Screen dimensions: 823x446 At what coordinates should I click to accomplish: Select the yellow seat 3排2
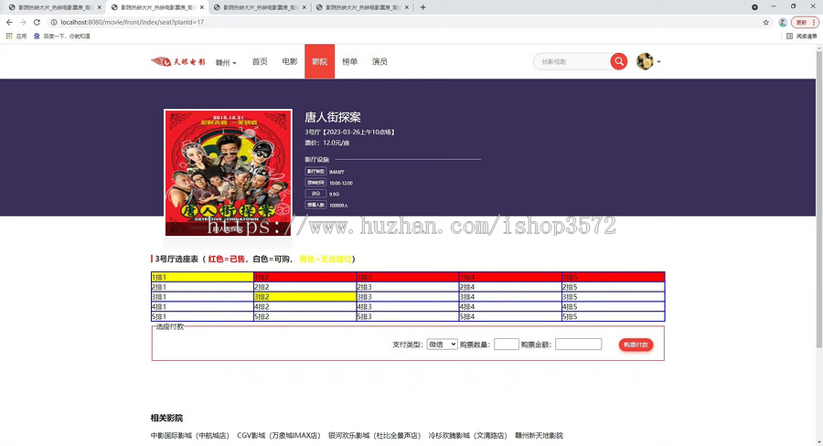(305, 297)
